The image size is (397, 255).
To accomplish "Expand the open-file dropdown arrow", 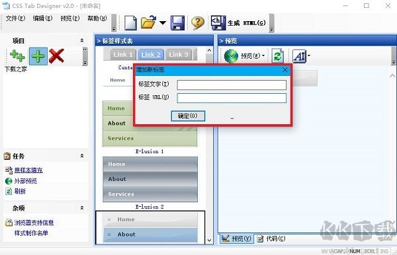I will (163, 23).
